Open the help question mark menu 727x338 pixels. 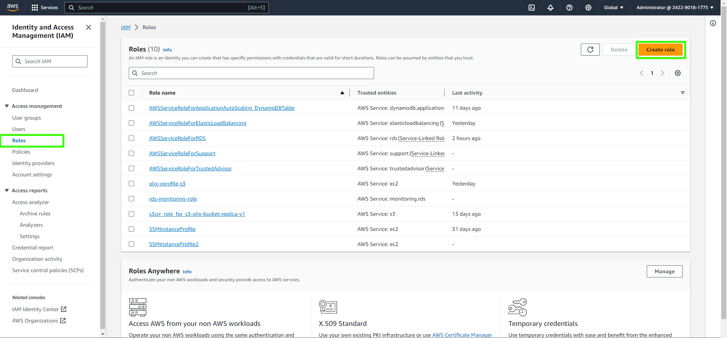coord(569,8)
